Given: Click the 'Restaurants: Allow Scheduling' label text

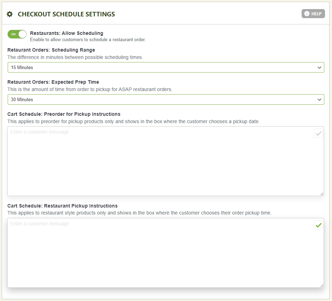Looking at the screenshot, I should [x=67, y=33].
